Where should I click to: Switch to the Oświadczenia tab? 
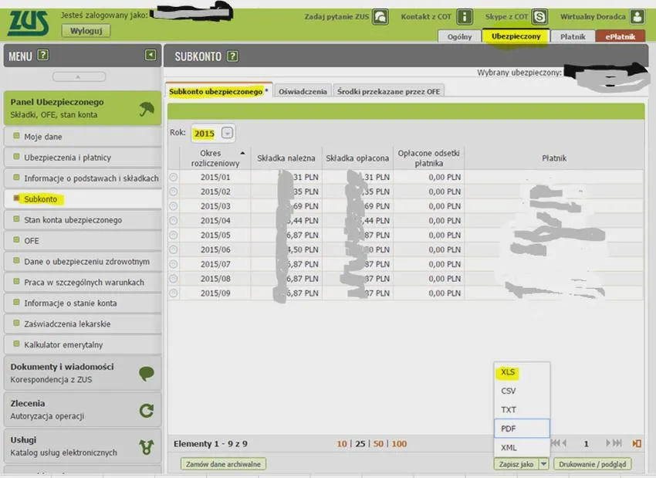303,91
